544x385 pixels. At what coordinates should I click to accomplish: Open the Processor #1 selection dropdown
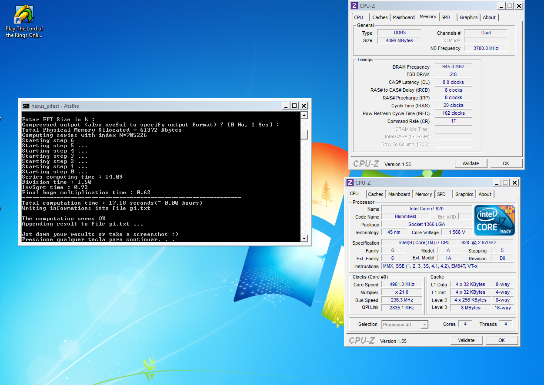405,324
